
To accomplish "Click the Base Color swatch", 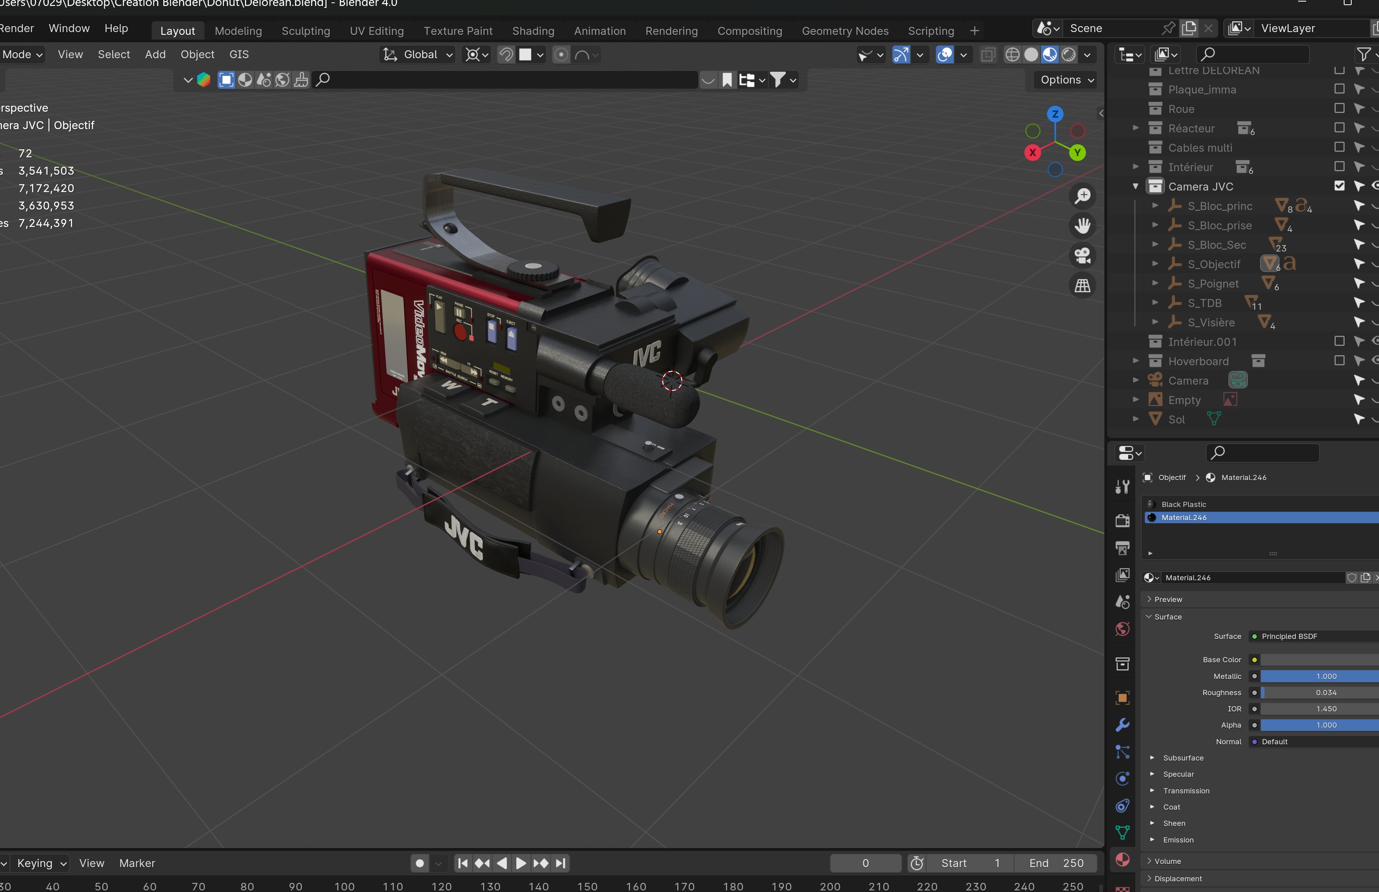I will pyautogui.click(x=1320, y=660).
